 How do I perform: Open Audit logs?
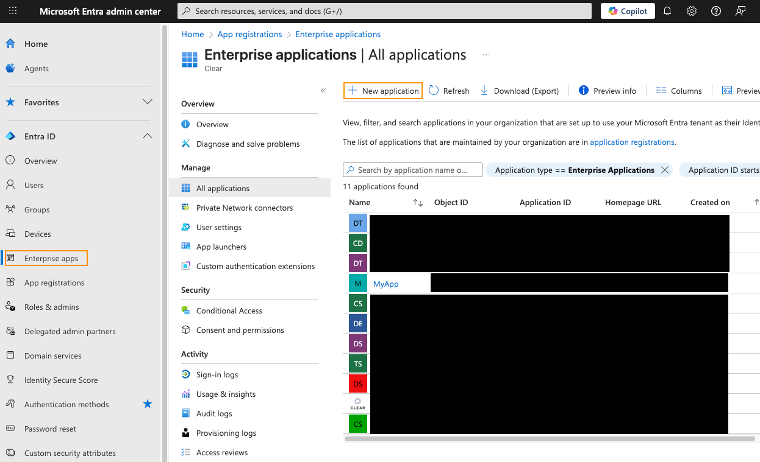point(214,413)
